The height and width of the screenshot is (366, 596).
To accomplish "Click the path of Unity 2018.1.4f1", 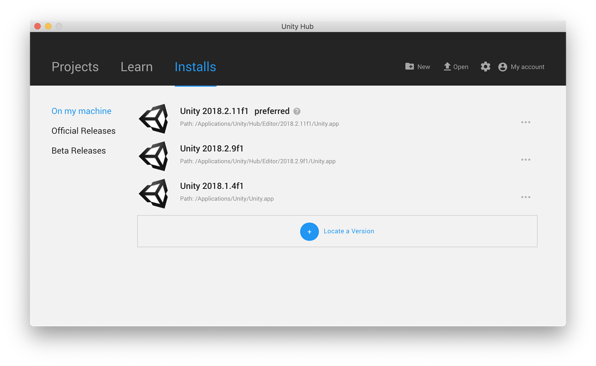I will [x=226, y=198].
